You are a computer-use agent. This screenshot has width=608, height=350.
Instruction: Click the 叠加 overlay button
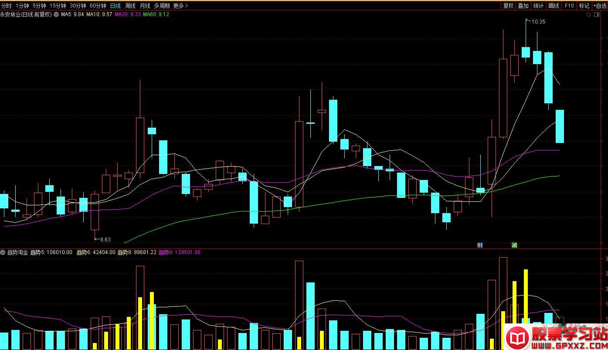click(523, 6)
